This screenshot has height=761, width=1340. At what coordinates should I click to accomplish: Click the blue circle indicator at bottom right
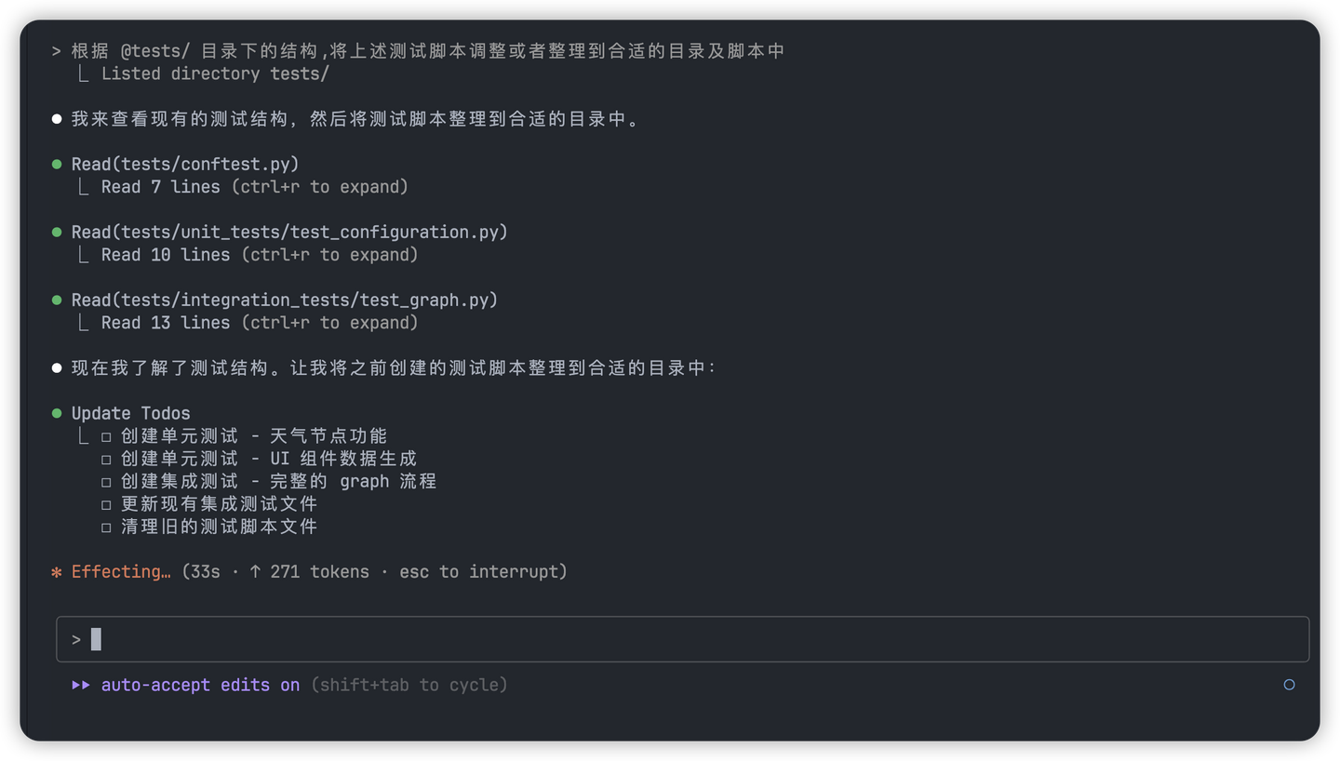(1289, 685)
